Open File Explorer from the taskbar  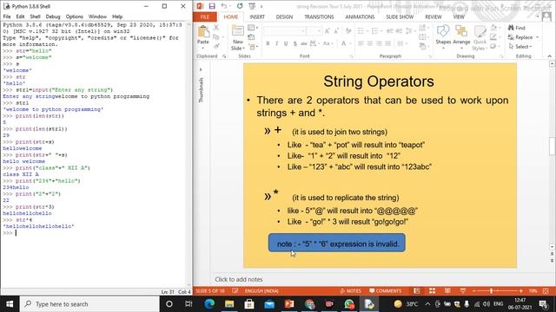(229, 304)
